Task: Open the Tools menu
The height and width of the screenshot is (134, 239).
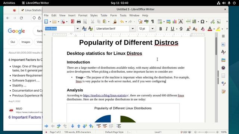Action: click(123, 15)
